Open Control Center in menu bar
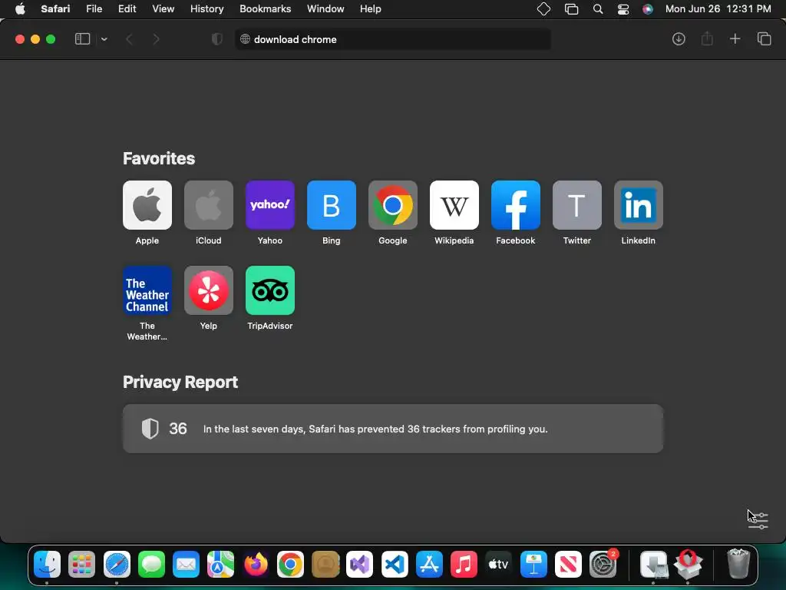Screen dimensions: 786x590 pyautogui.click(x=623, y=9)
